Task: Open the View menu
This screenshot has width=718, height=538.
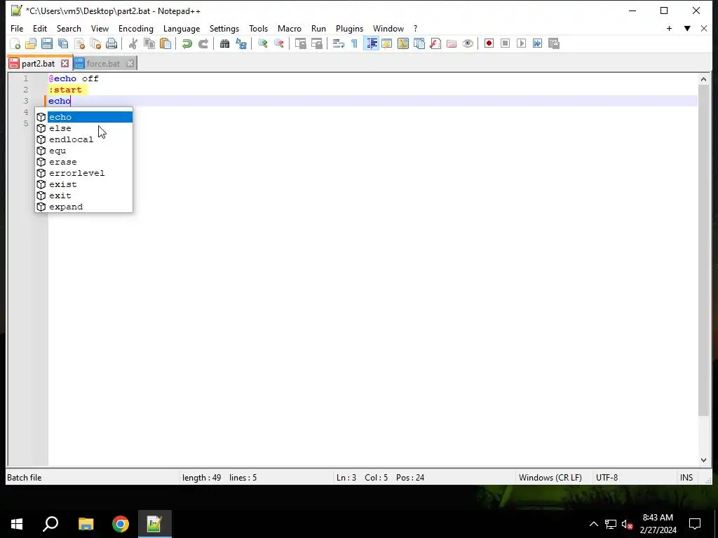Action: pos(100,28)
